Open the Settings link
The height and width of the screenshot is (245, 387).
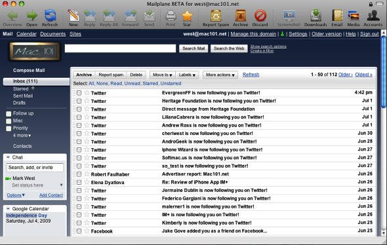pyautogui.click(x=298, y=34)
